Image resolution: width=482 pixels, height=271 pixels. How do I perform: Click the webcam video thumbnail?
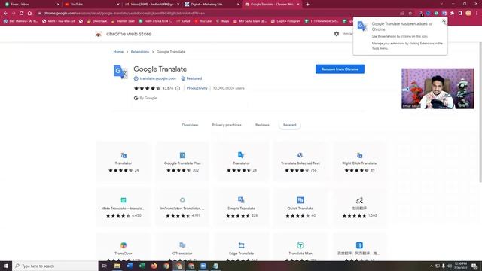coord(438,89)
